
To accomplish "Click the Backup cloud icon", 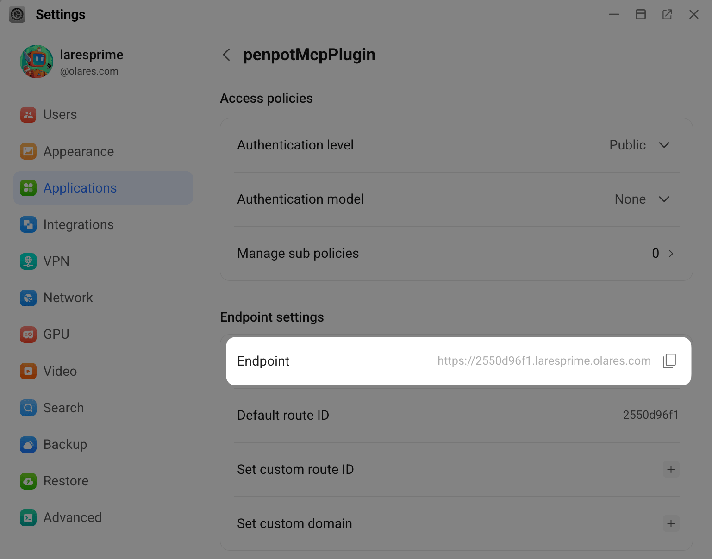I will pos(28,444).
